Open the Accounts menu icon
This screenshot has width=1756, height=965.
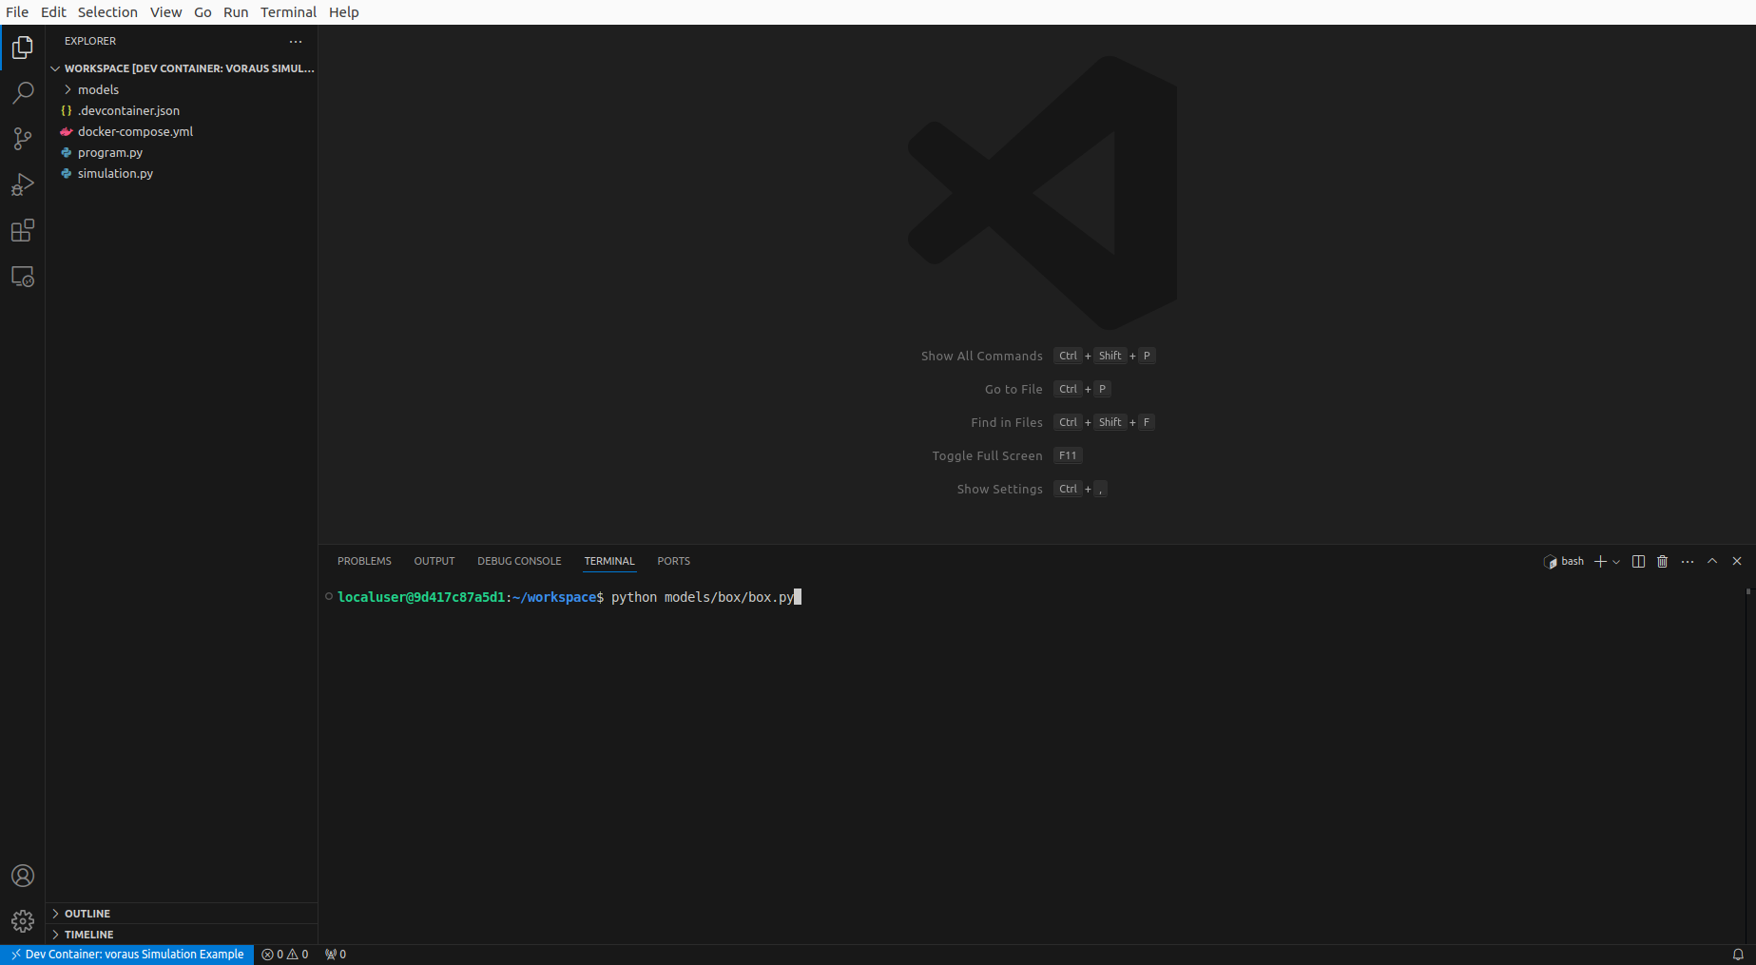click(23, 876)
